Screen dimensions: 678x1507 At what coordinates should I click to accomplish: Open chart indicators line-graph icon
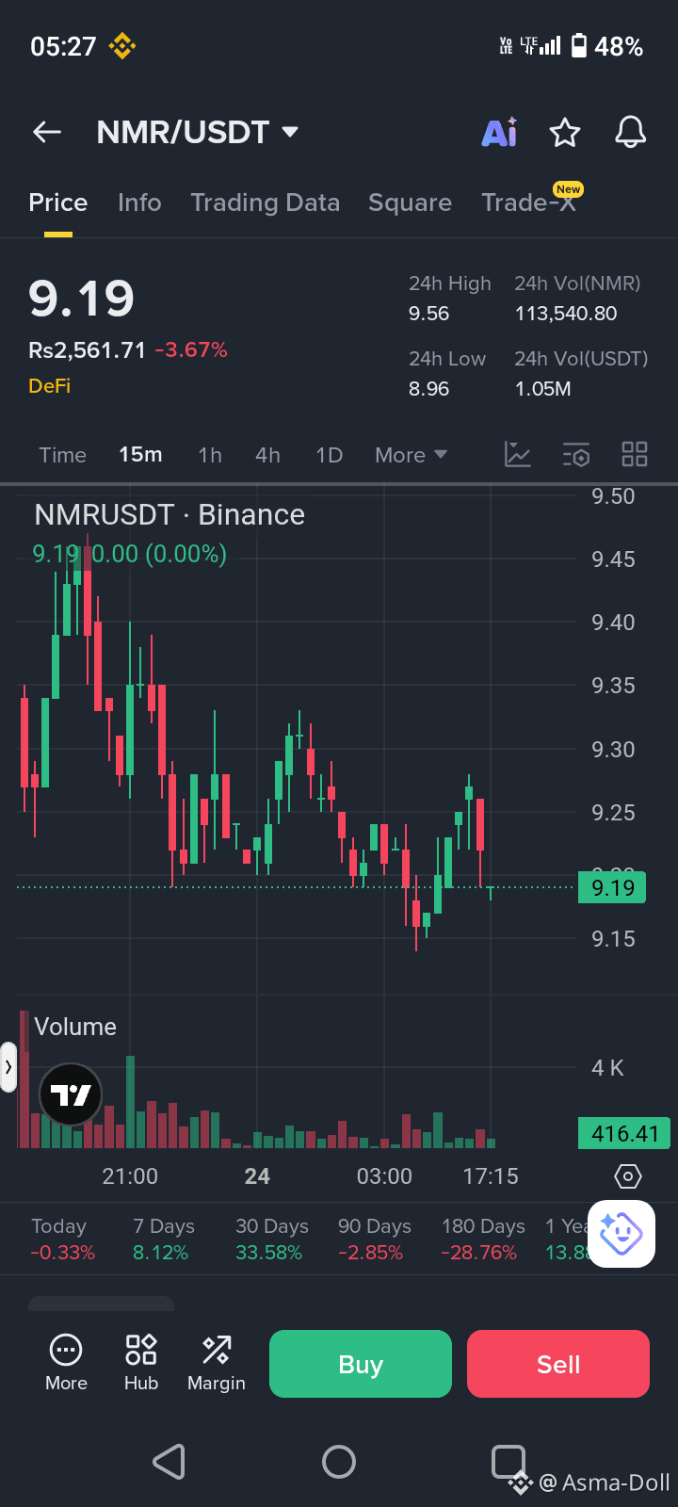point(518,454)
